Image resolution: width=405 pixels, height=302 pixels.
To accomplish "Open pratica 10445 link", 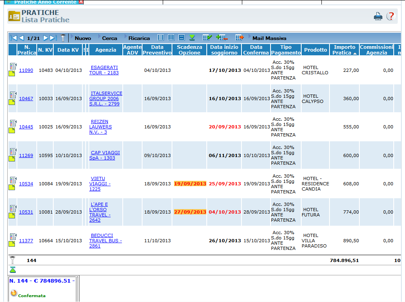I will tap(26, 127).
